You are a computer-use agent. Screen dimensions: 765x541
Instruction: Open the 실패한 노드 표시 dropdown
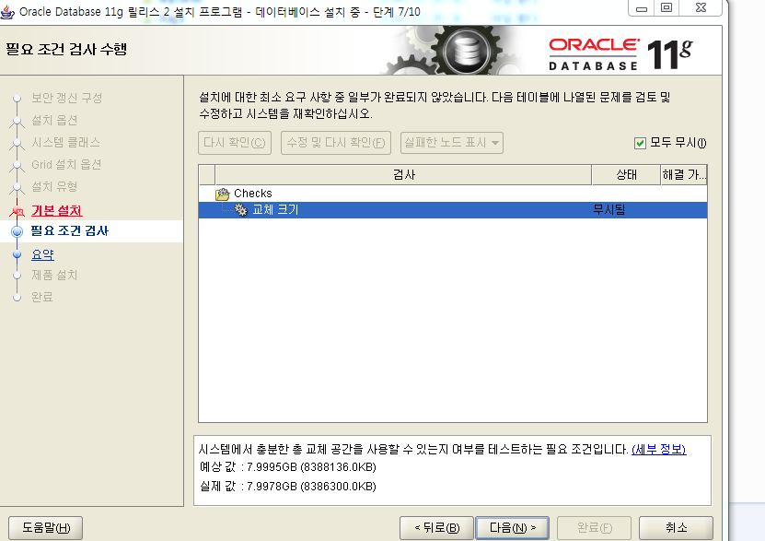(x=452, y=143)
